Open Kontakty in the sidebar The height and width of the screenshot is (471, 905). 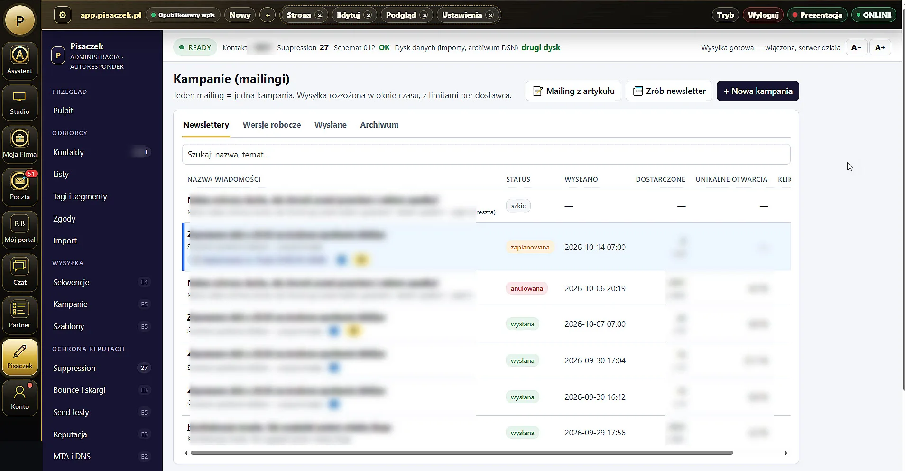[102, 152]
